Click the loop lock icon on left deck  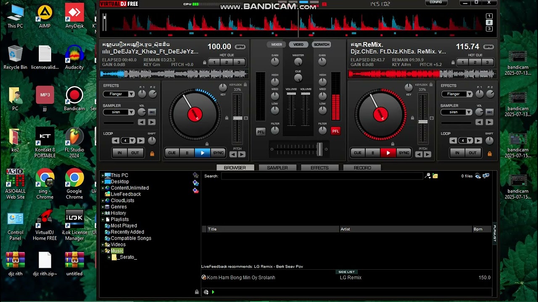152,154
